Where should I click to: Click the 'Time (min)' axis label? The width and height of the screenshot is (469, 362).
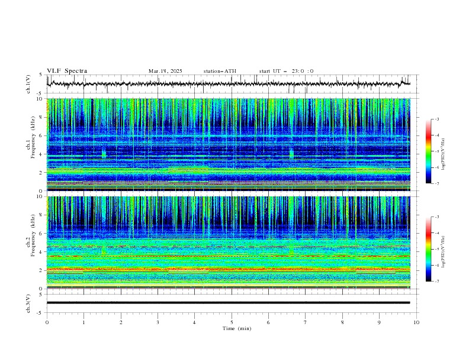(x=237, y=328)
